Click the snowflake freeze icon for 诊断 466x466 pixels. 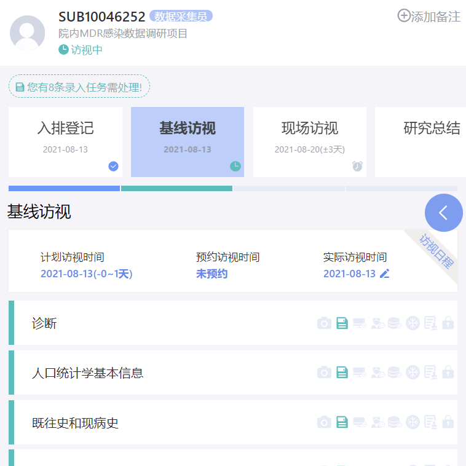tap(413, 323)
